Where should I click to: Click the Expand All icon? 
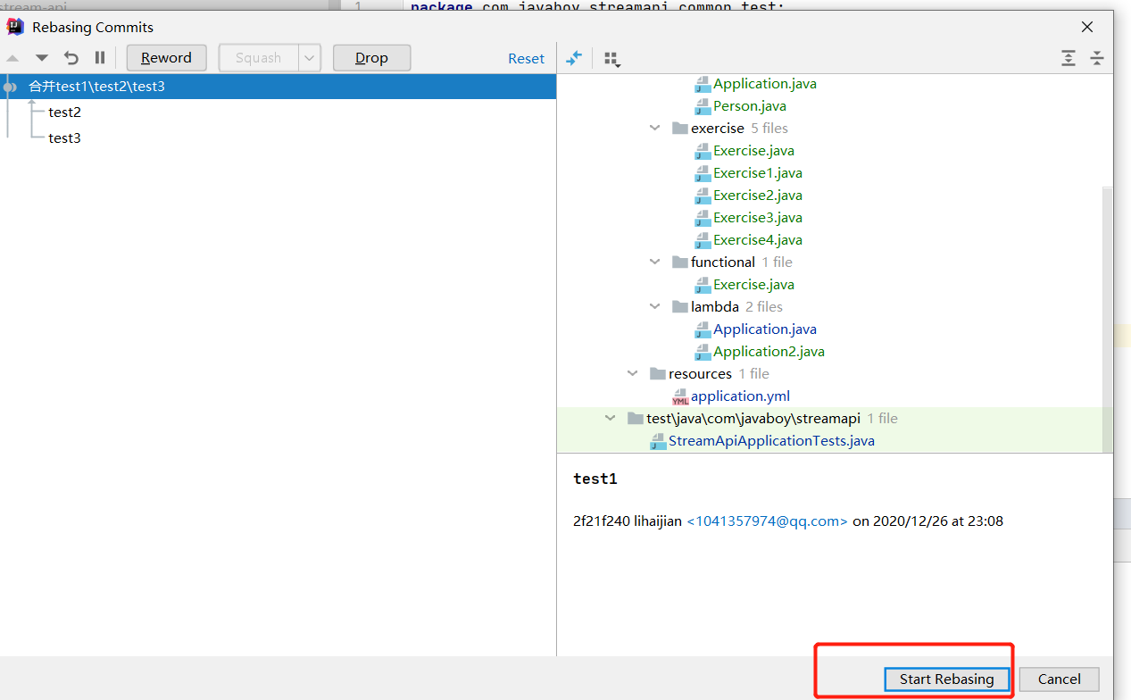(1069, 58)
